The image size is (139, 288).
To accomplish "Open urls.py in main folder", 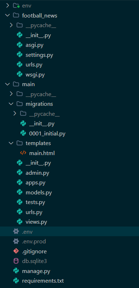I will (34, 212).
